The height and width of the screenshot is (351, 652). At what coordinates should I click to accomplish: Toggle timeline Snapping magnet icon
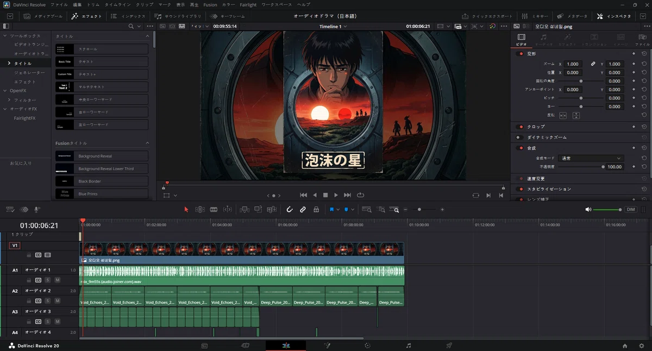[290, 209]
